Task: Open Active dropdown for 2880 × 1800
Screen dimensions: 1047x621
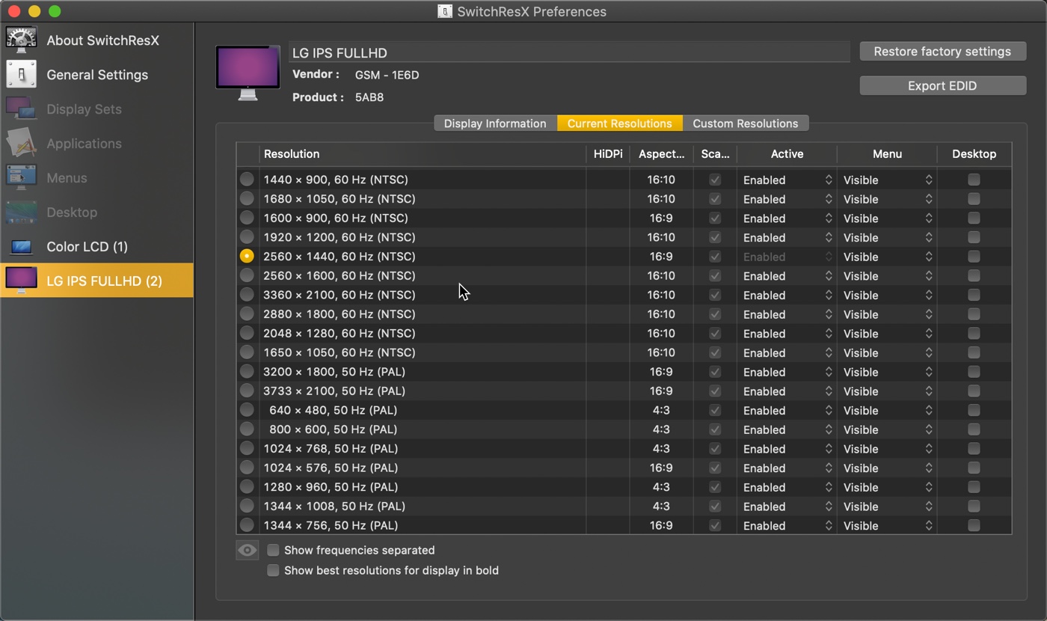Action: (x=787, y=314)
